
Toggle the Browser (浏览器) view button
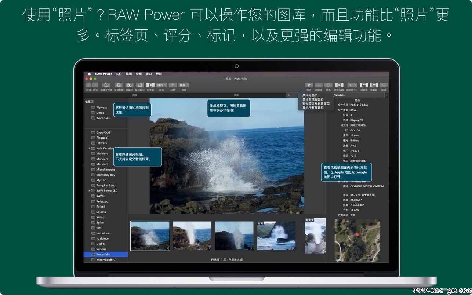150,85
